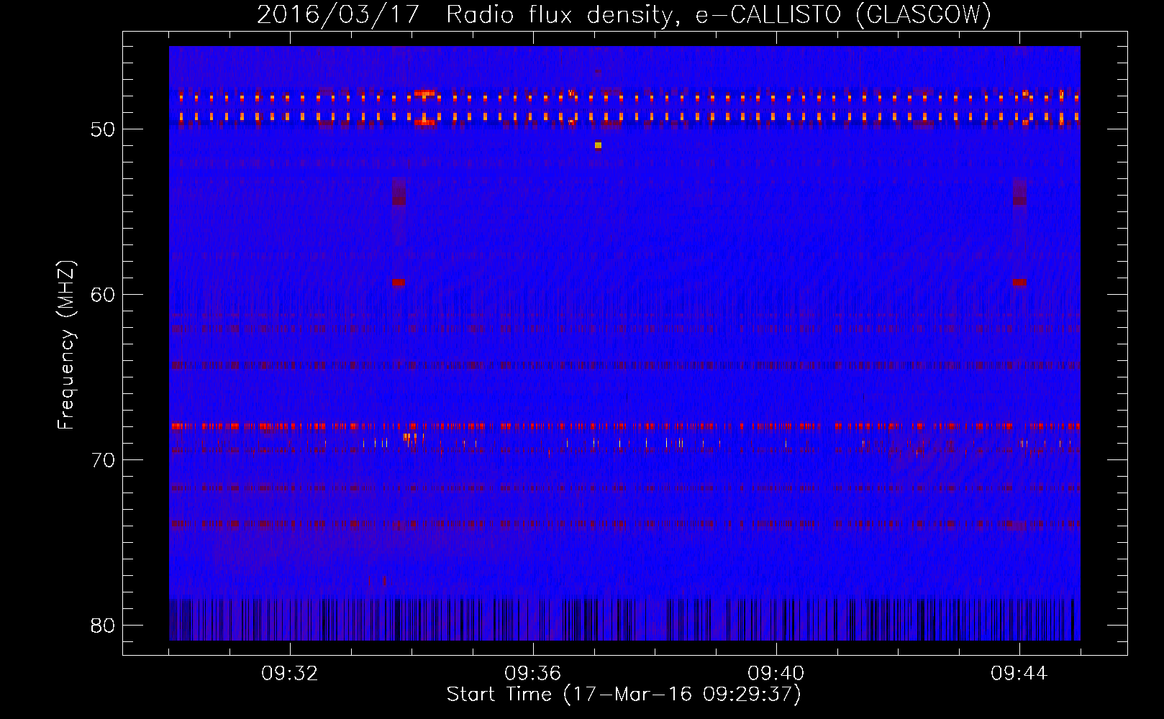Click the left red burst at 59 MHz
The height and width of the screenshot is (719, 1164).
(399, 283)
